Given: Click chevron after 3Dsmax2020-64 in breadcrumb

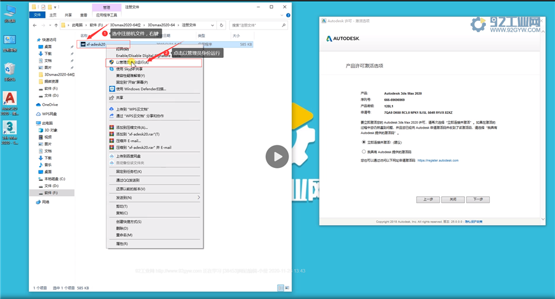Looking at the screenshot, I should point(178,25).
